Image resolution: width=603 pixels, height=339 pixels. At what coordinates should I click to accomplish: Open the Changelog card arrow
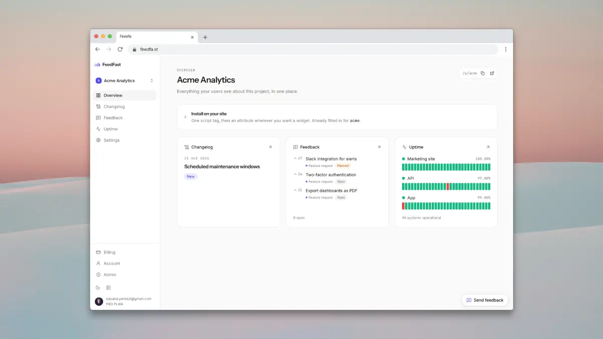pyautogui.click(x=270, y=147)
